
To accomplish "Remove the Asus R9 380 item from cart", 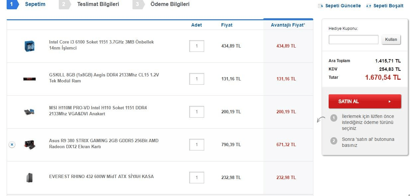I will coord(12,145).
